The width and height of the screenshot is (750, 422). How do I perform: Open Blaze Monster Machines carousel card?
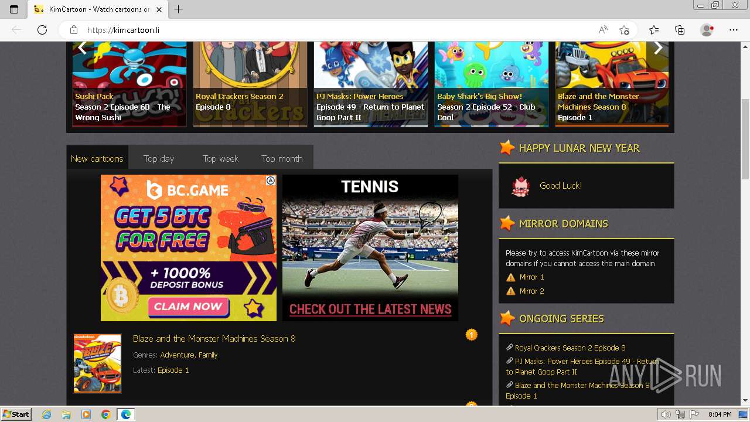pos(612,84)
